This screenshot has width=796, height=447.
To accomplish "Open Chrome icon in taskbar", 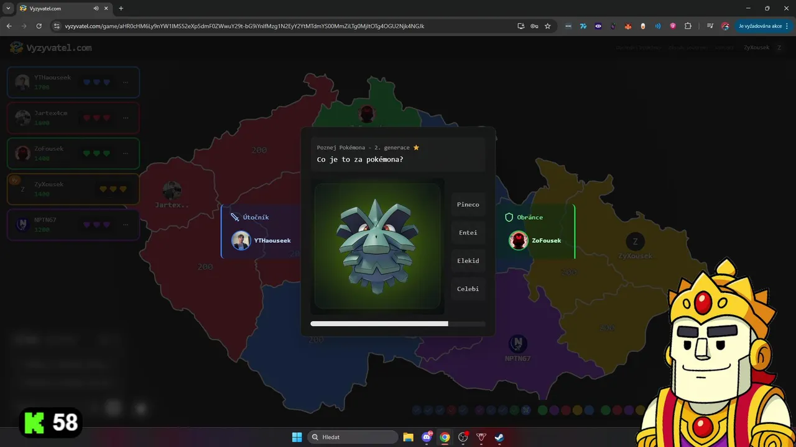I will pyautogui.click(x=445, y=437).
